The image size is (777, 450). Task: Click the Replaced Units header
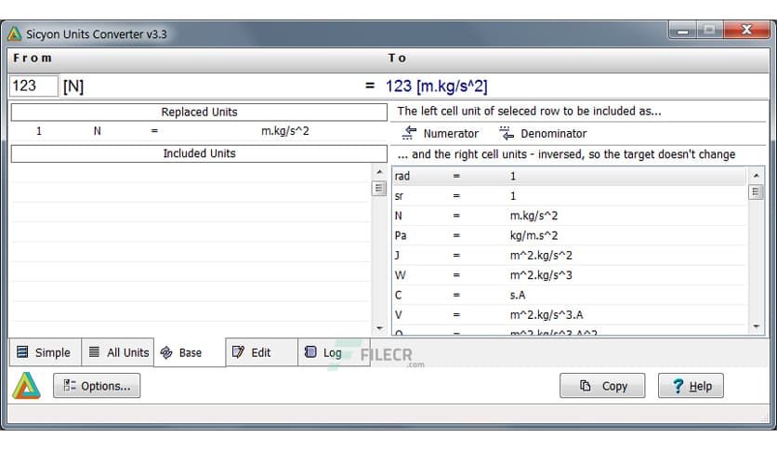[x=199, y=112]
